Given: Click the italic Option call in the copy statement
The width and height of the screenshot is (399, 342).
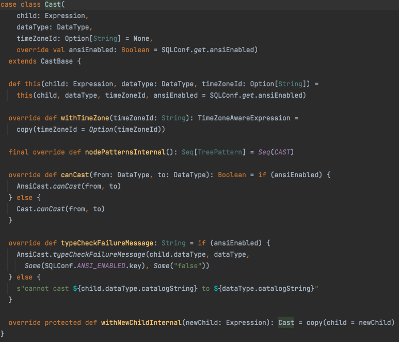Looking at the screenshot, I should 101,129.
